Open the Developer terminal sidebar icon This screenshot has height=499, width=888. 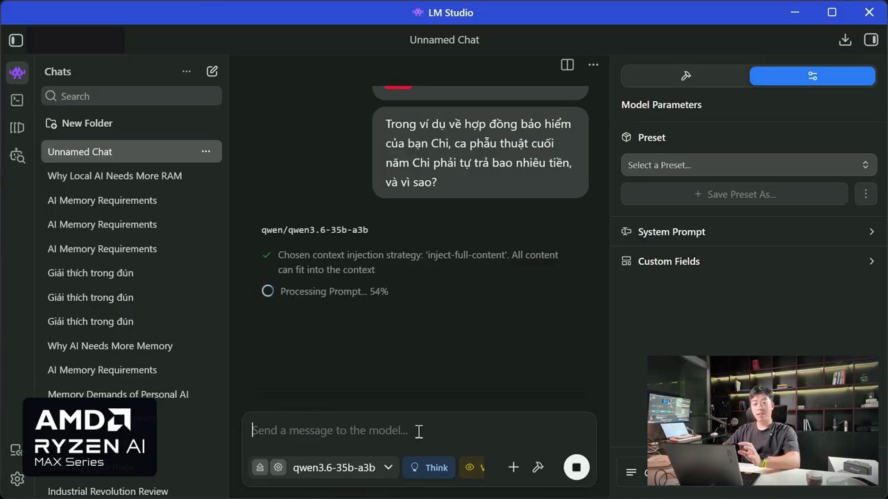pyautogui.click(x=17, y=100)
